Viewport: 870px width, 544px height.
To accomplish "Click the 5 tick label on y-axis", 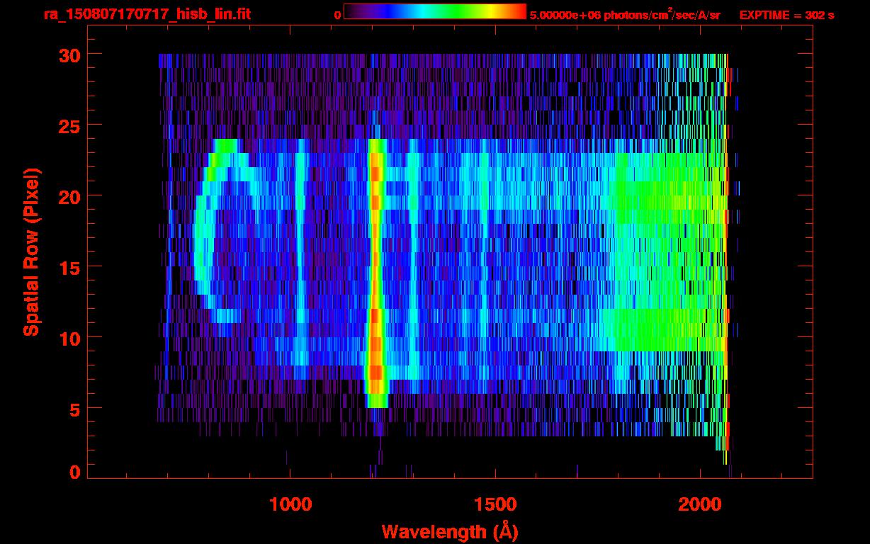I will [74, 409].
